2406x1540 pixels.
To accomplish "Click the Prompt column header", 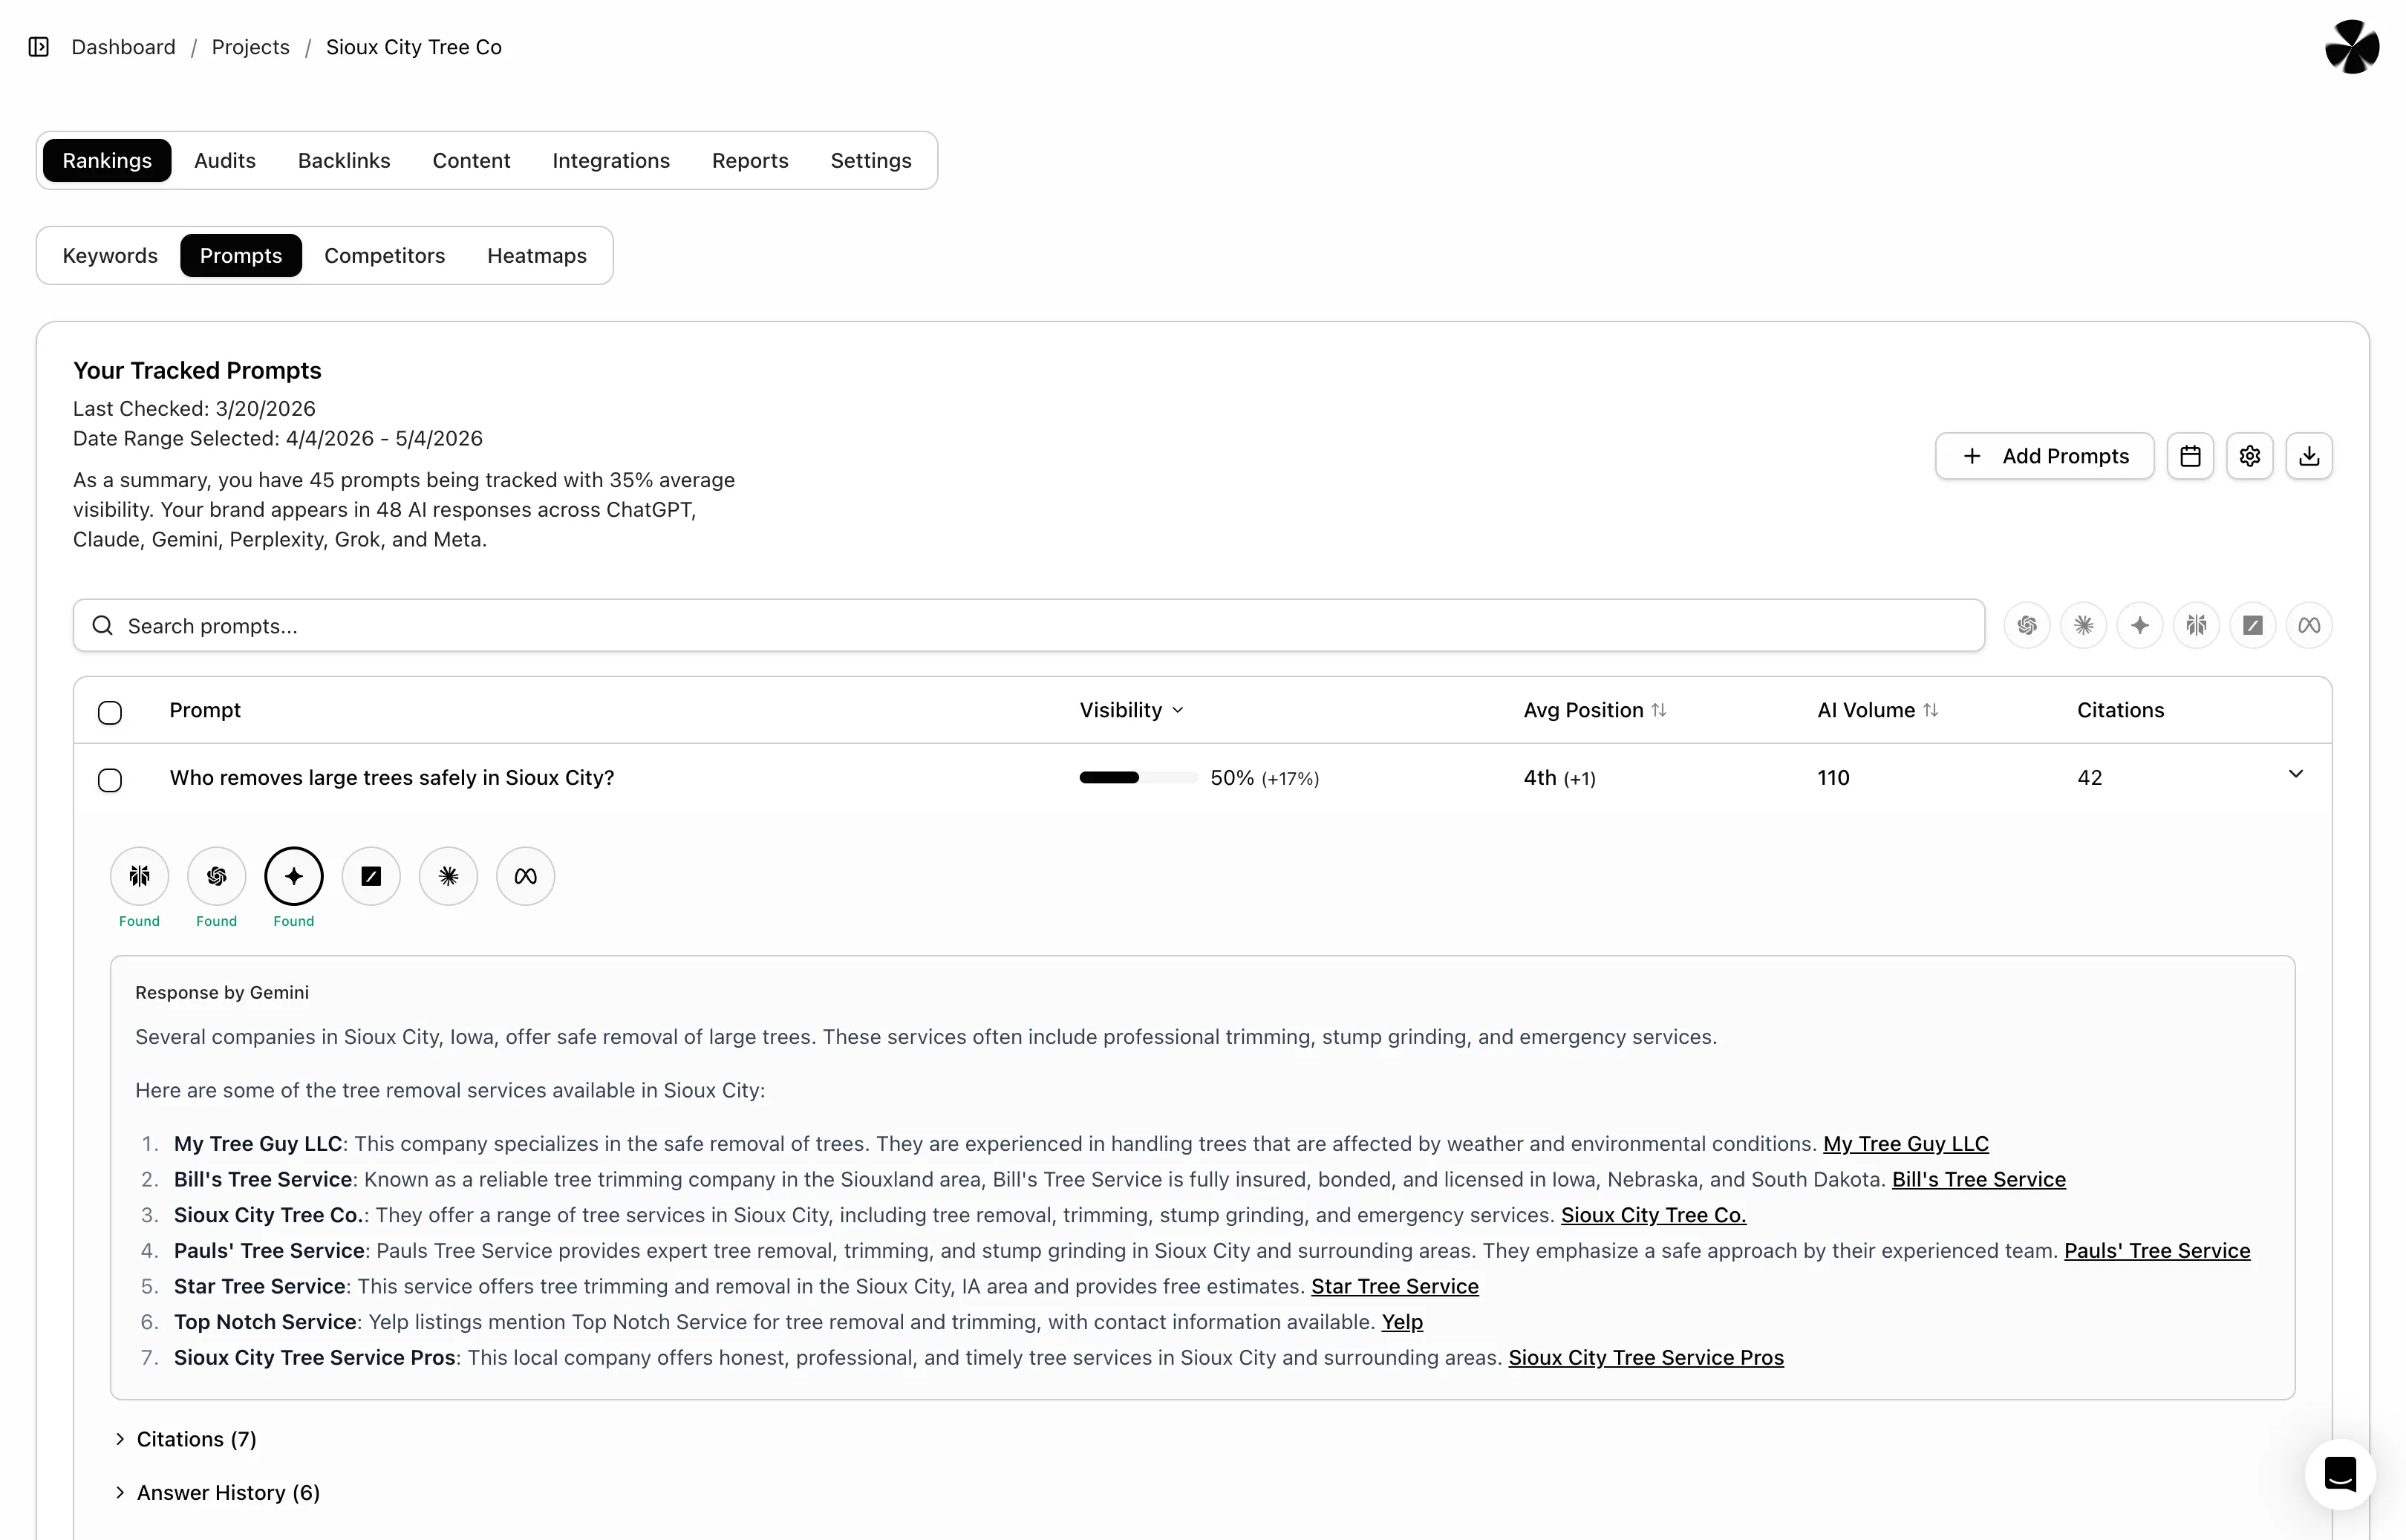I will click(x=205, y=710).
